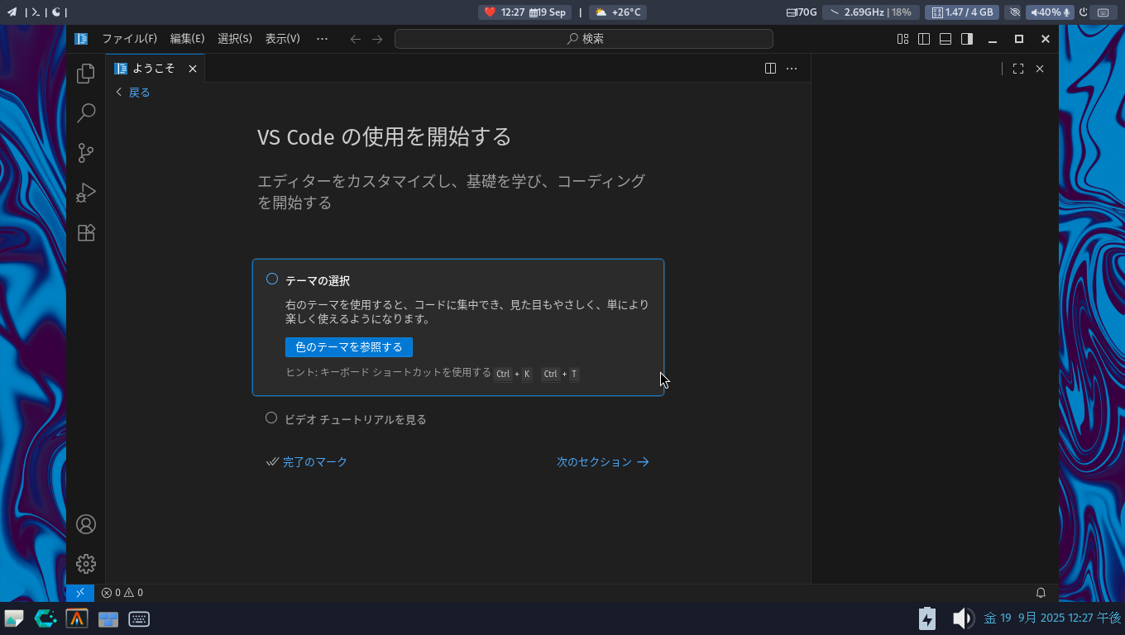Close the secondary side bar panel

click(1040, 69)
